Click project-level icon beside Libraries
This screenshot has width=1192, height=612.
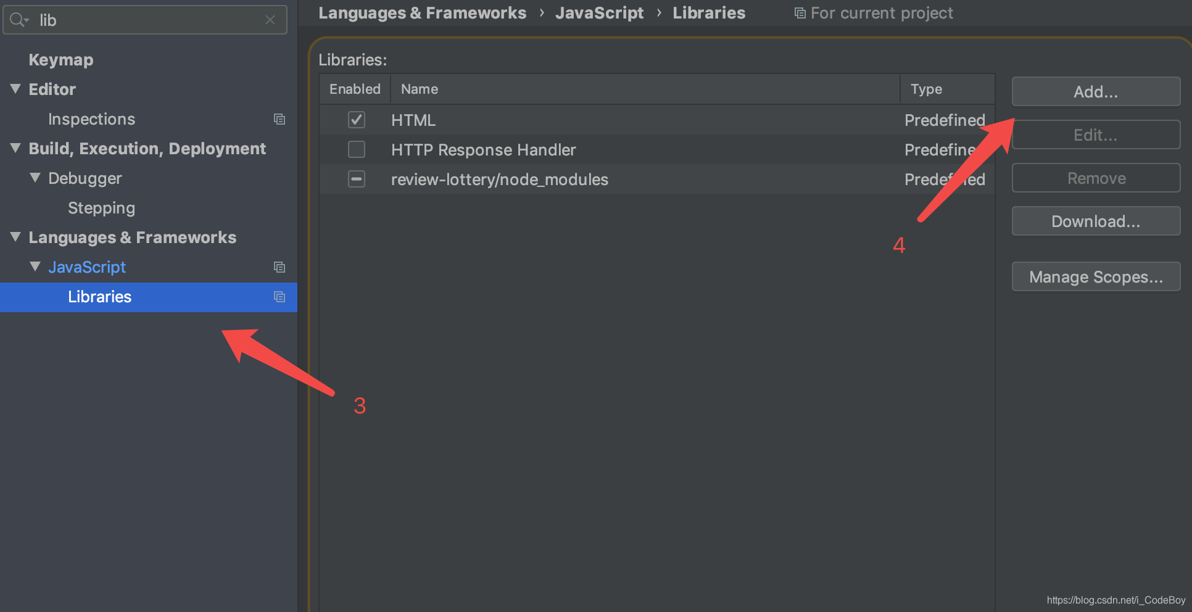pyautogui.click(x=279, y=297)
